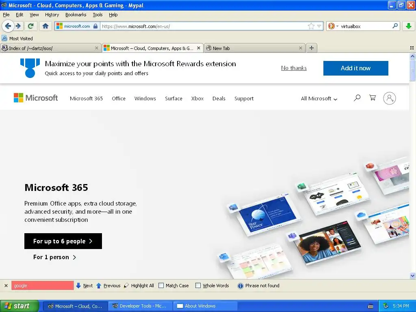Click the Microsoft Rewards medal icon

coord(30,68)
